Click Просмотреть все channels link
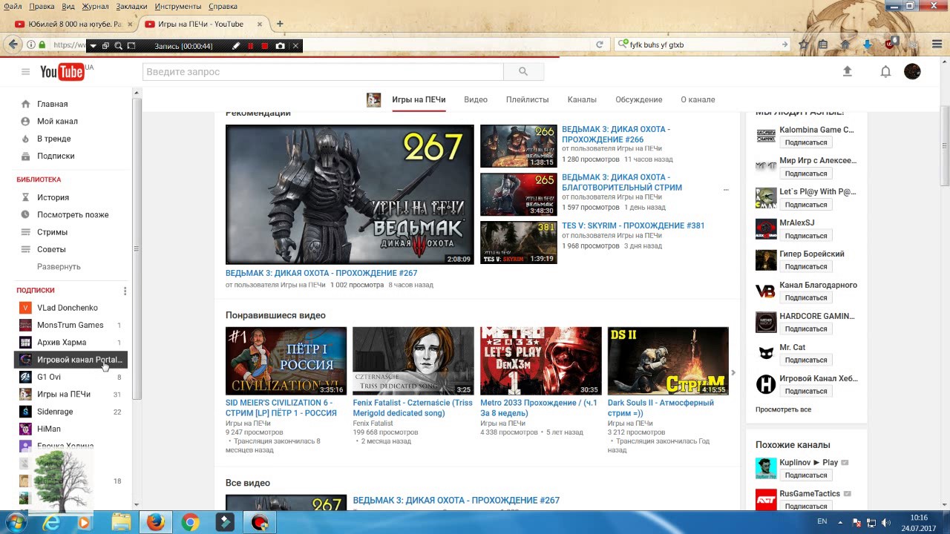Viewport: 950px width, 534px height. 783,409
